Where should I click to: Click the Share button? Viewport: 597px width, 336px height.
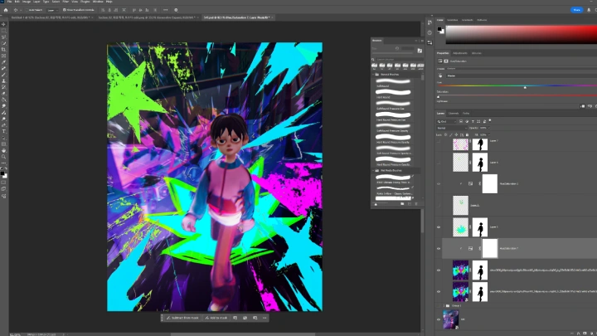click(x=576, y=9)
